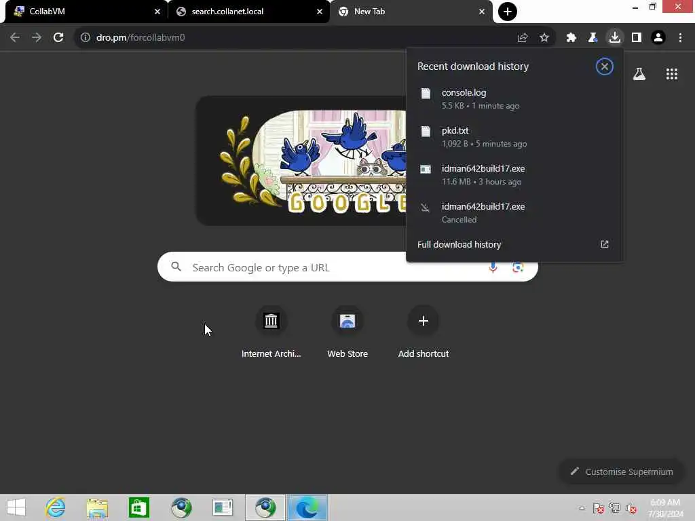
Task: Click the Add shortcut button
Action: click(x=424, y=332)
